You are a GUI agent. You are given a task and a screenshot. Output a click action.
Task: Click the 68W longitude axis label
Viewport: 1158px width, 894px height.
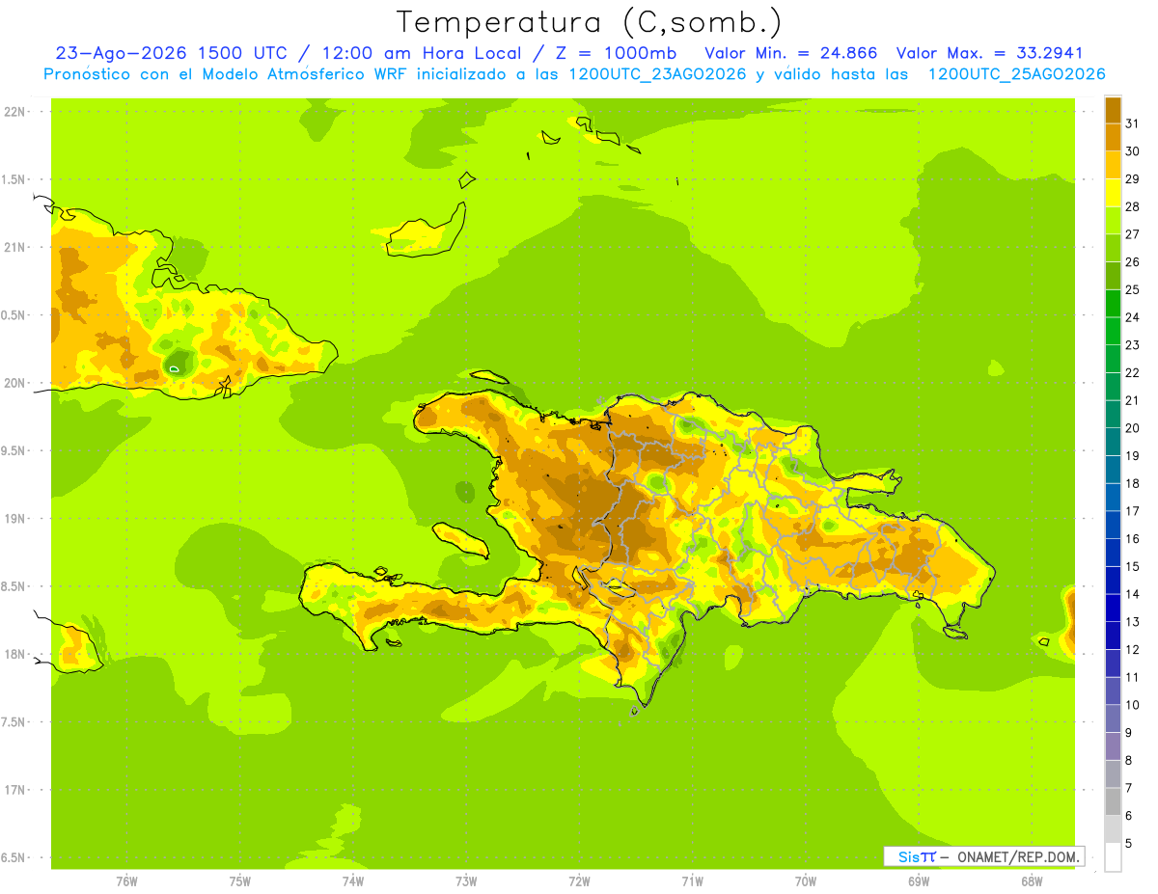click(1032, 880)
